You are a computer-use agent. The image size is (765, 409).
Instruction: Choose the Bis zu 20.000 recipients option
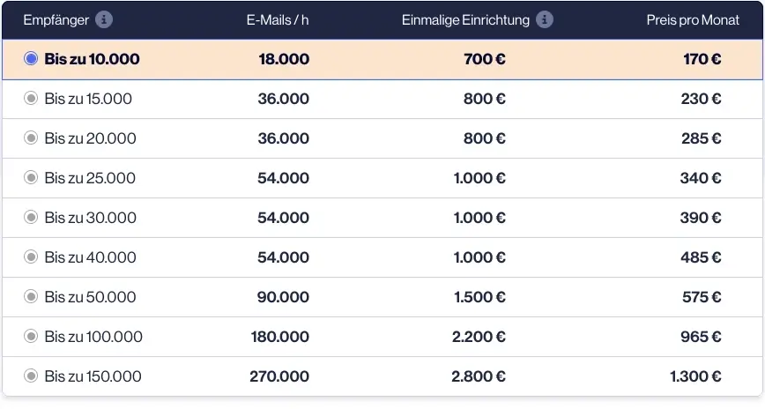pyautogui.click(x=31, y=138)
